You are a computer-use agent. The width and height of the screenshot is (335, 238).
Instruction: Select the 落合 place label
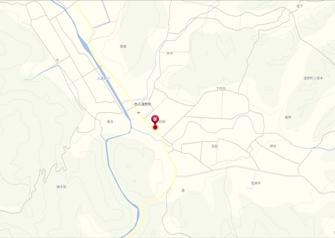tap(110, 122)
